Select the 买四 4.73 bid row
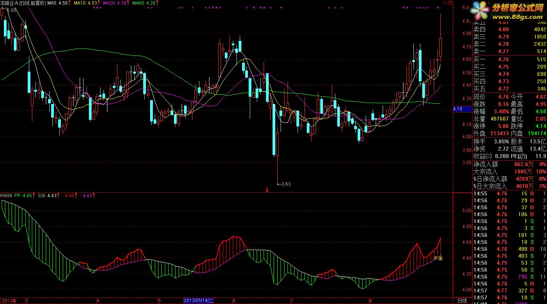 510,81
